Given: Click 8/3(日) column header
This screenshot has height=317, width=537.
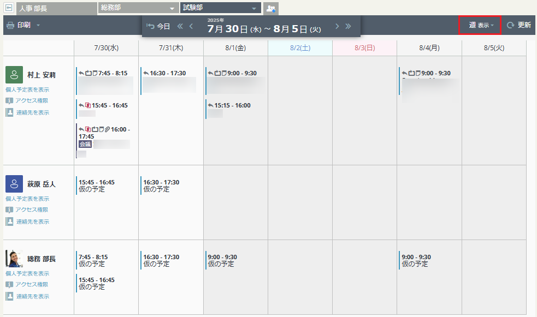Looking at the screenshot, I should [x=365, y=48].
